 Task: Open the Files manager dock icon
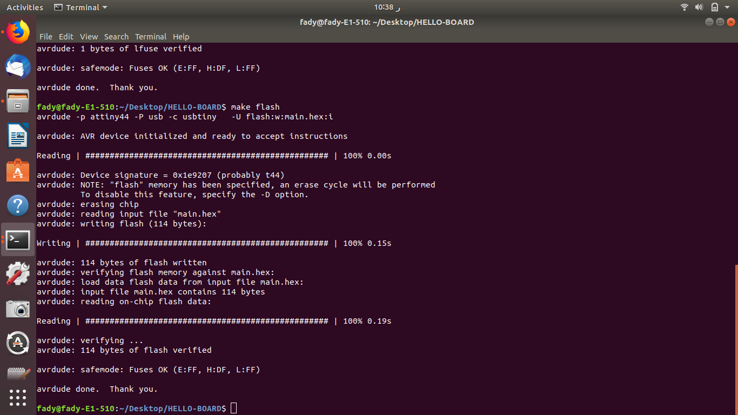(x=18, y=101)
